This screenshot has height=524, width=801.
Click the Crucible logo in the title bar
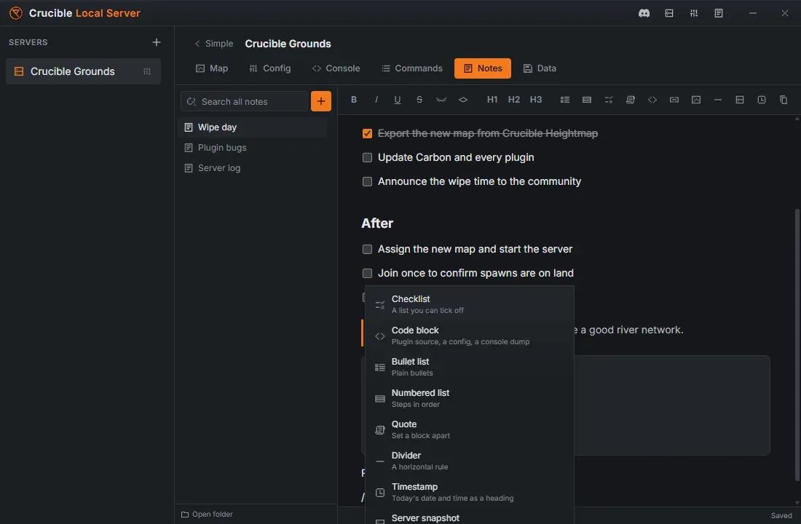(x=16, y=13)
